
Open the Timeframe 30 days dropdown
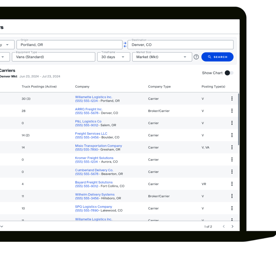(114, 57)
